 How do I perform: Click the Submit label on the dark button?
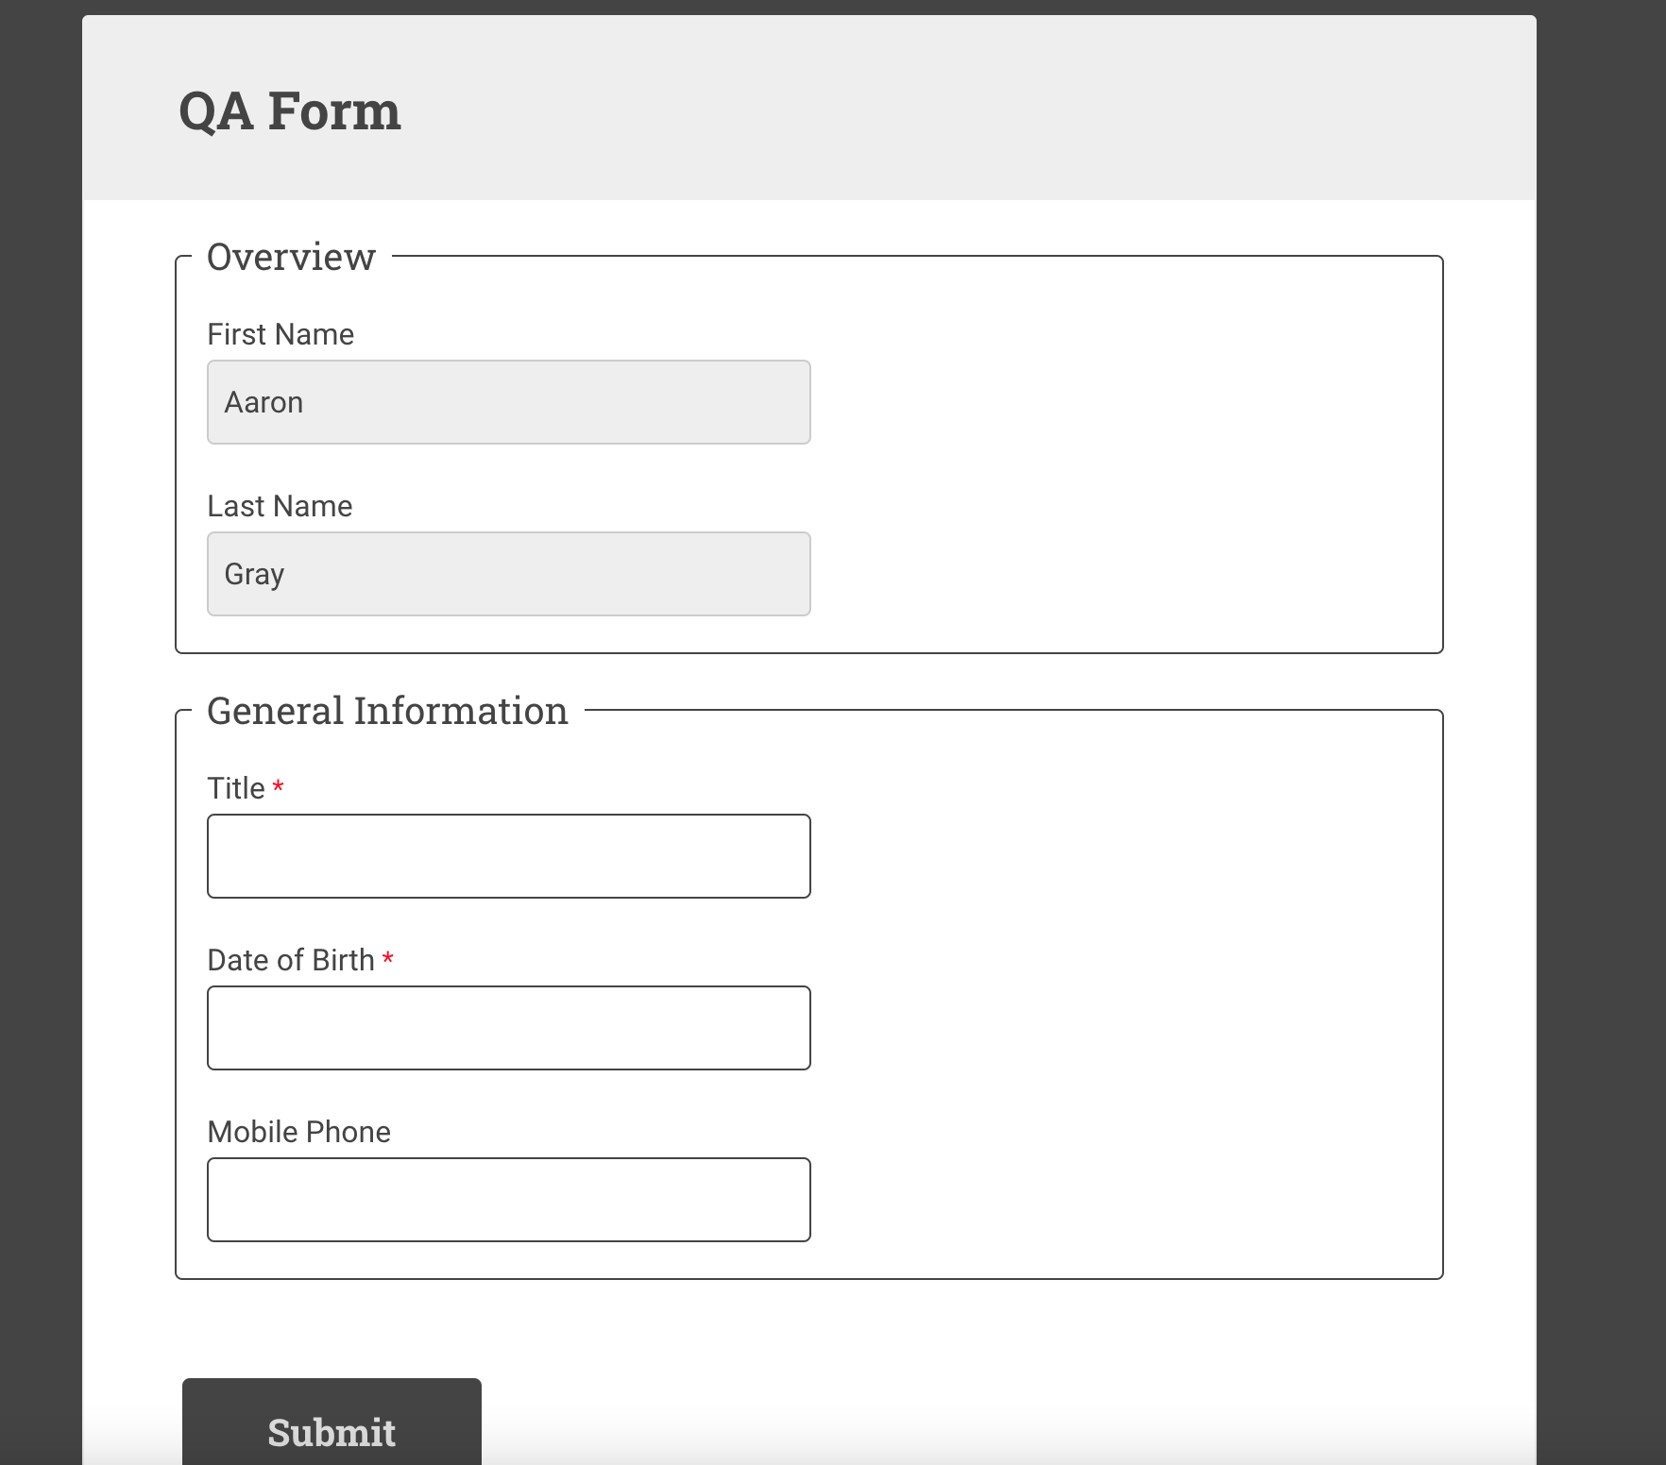331,1433
